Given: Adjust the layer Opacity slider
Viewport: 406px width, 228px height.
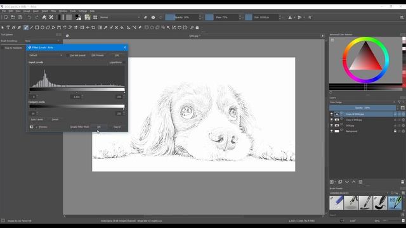Looking at the screenshot, I should click(362, 108).
